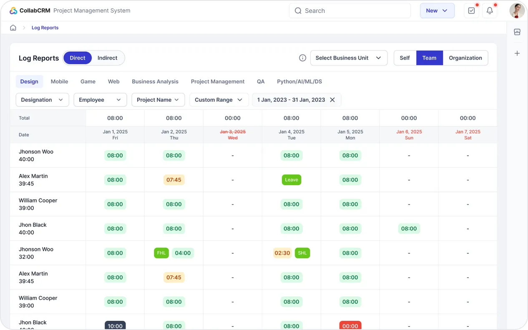
Task: Click the New button
Action: [x=437, y=11]
